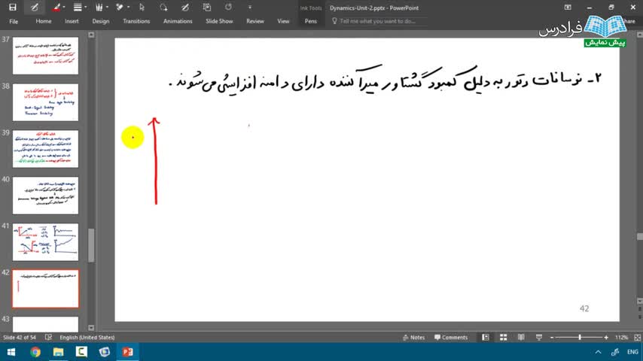Click the slide thumbnail panel scrollbar handle

click(x=91, y=245)
